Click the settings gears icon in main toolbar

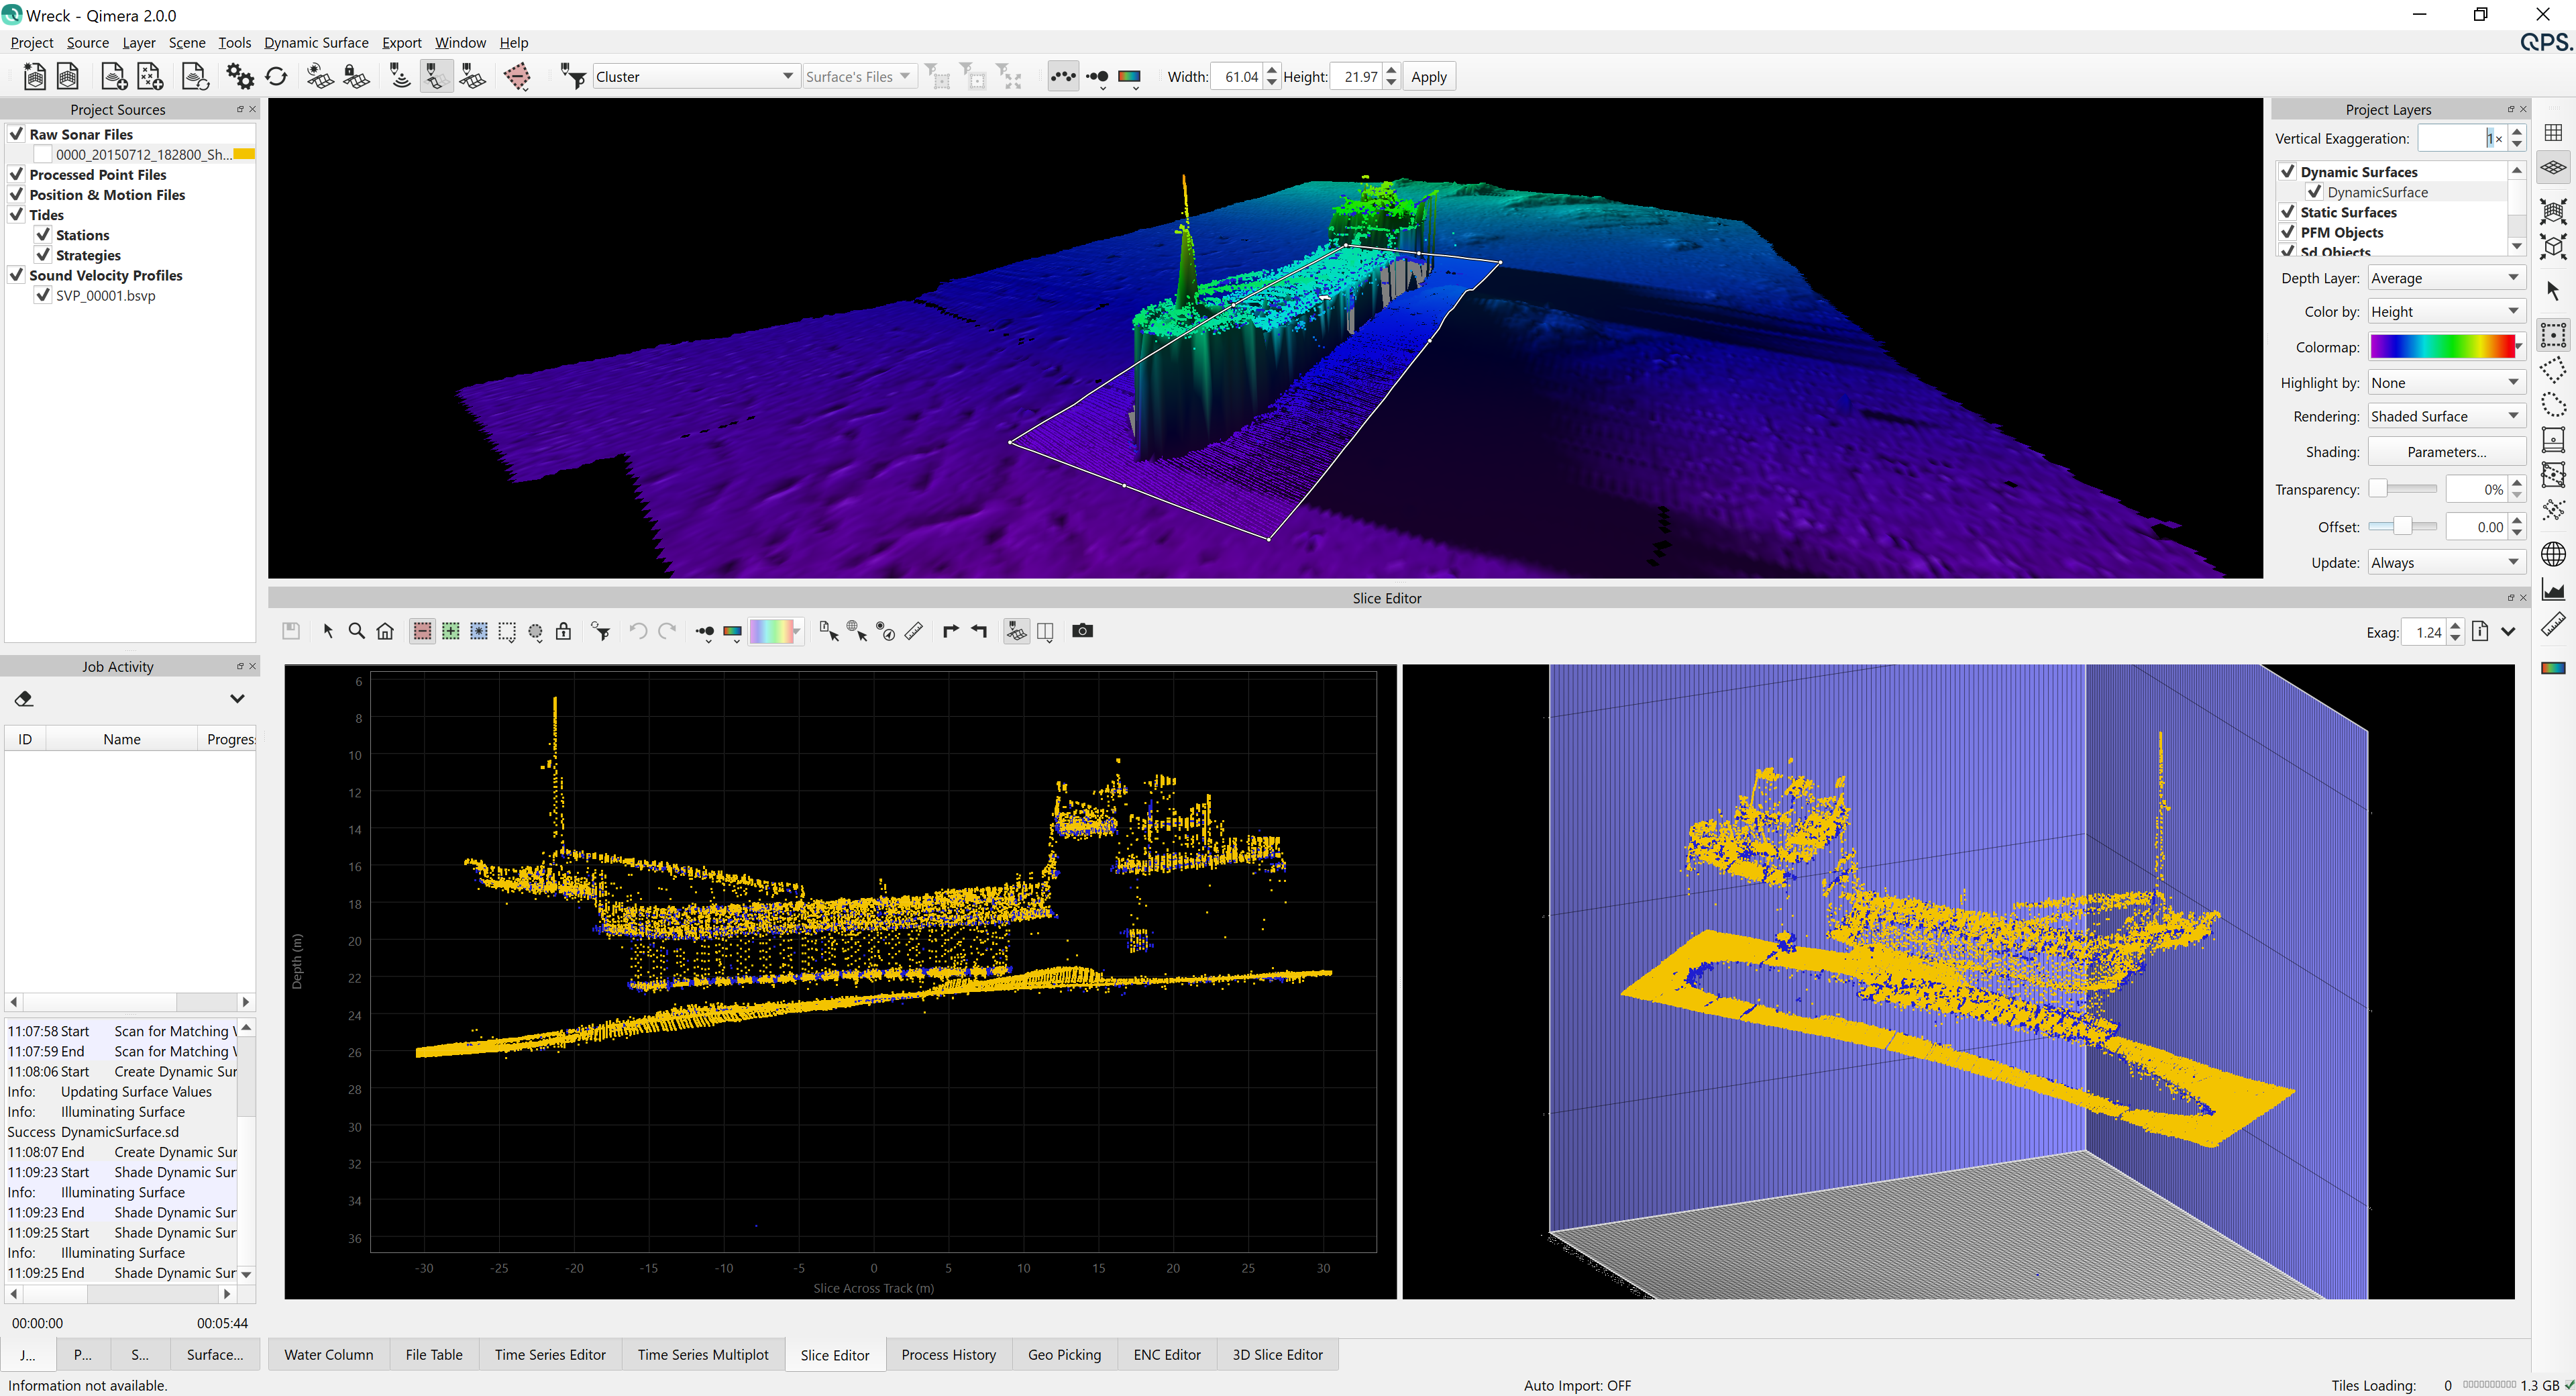tap(240, 76)
